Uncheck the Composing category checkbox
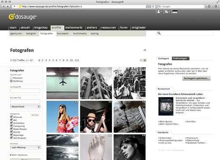Viewport: 220px width, 160px height. pos(11,126)
